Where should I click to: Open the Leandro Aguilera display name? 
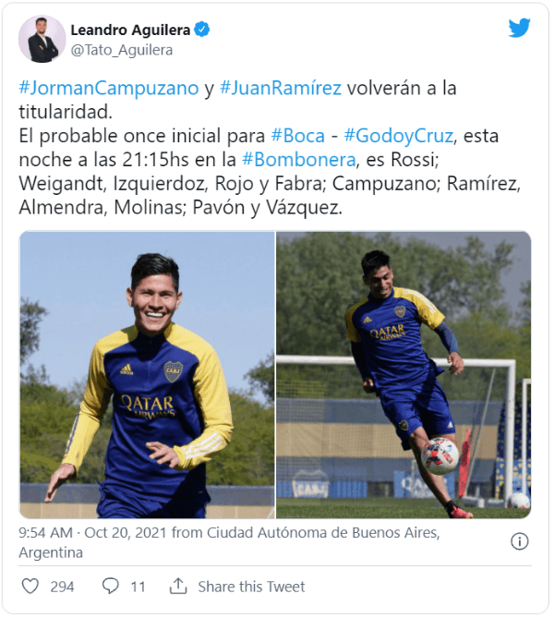130,30
